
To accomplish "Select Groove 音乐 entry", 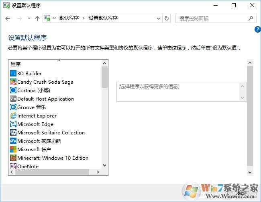I will 31,107.
